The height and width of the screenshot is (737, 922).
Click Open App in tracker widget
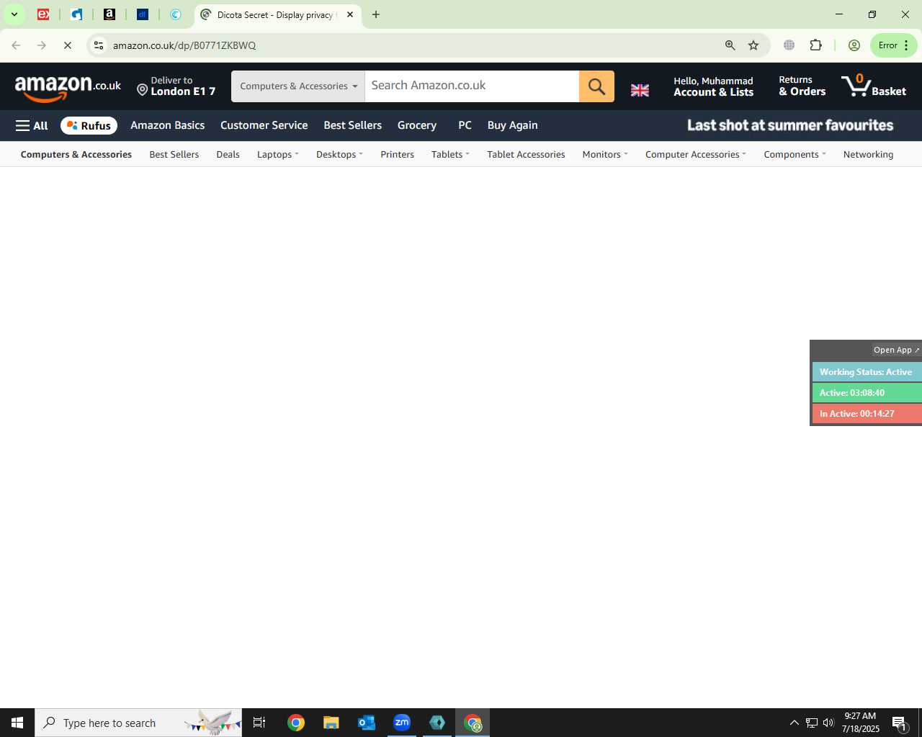(x=896, y=350)
